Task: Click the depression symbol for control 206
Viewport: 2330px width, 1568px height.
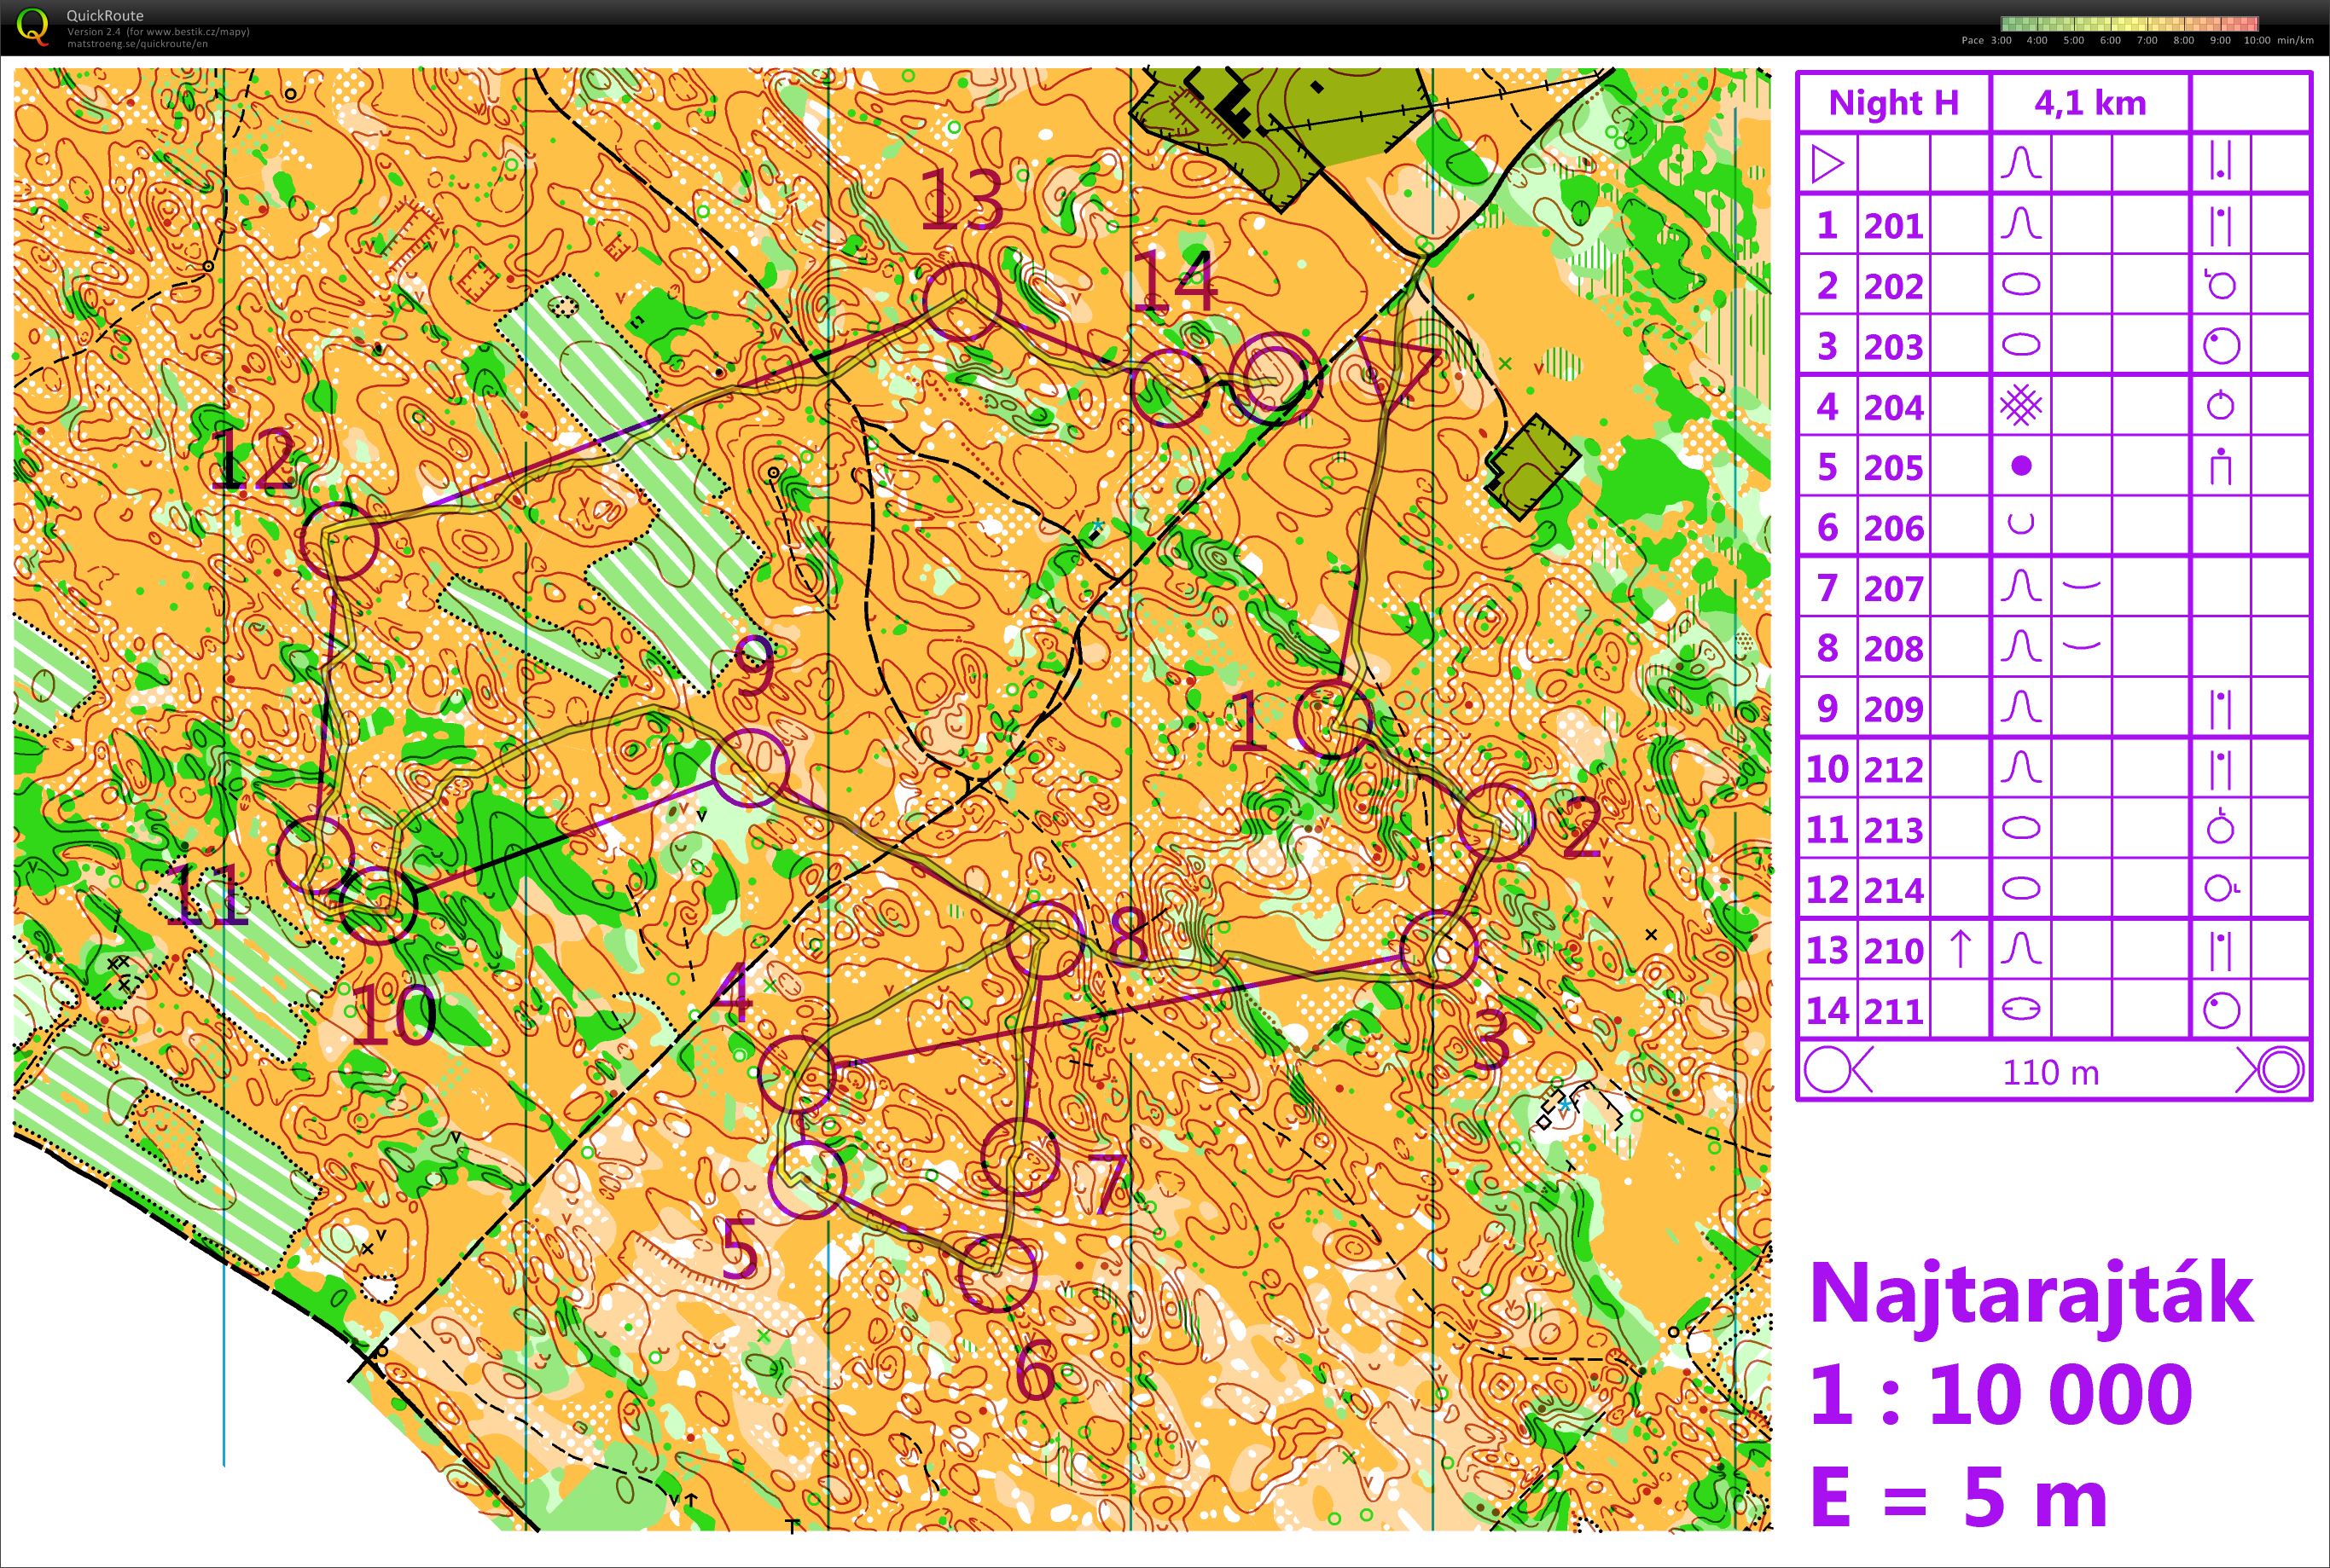Action: tap(2021, 526)
